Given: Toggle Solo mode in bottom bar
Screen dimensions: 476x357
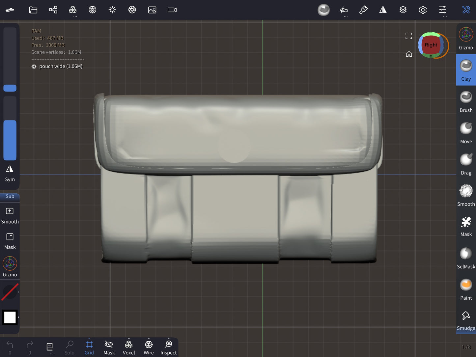Looking at the screenshot, I should coord(70,347).
